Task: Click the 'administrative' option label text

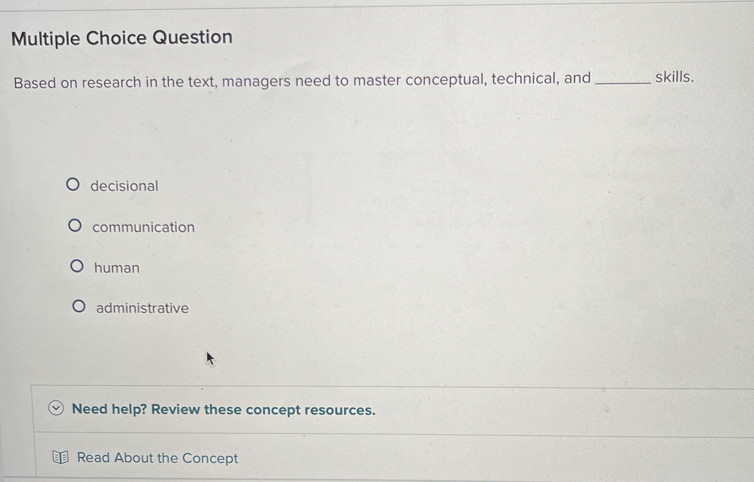Action: [x=142, y=308]
